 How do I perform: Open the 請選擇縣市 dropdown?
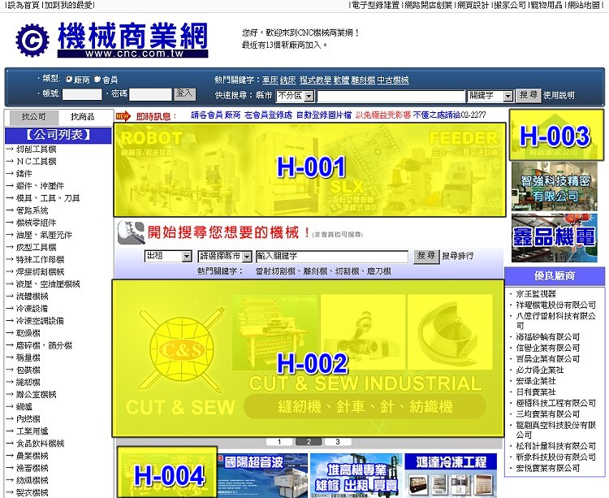click(225, 256)
